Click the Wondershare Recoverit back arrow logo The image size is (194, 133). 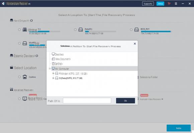click(3, 4)
